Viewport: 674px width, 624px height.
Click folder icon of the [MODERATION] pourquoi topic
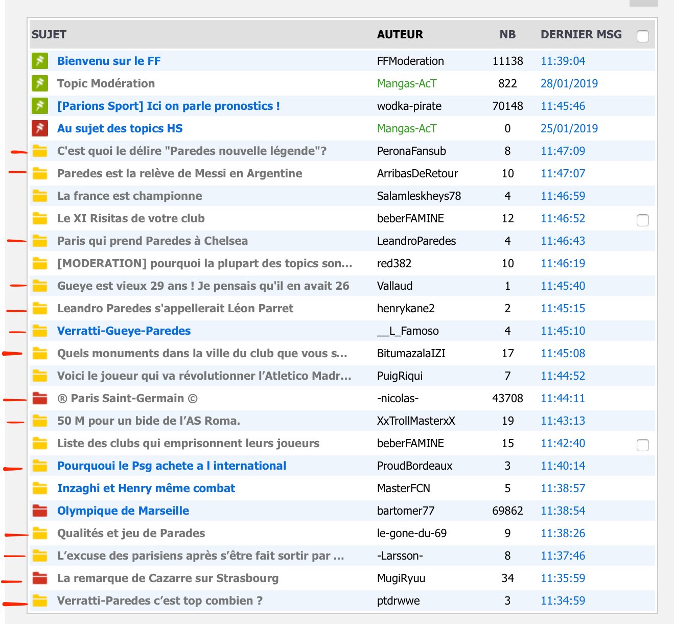[40, 263]
